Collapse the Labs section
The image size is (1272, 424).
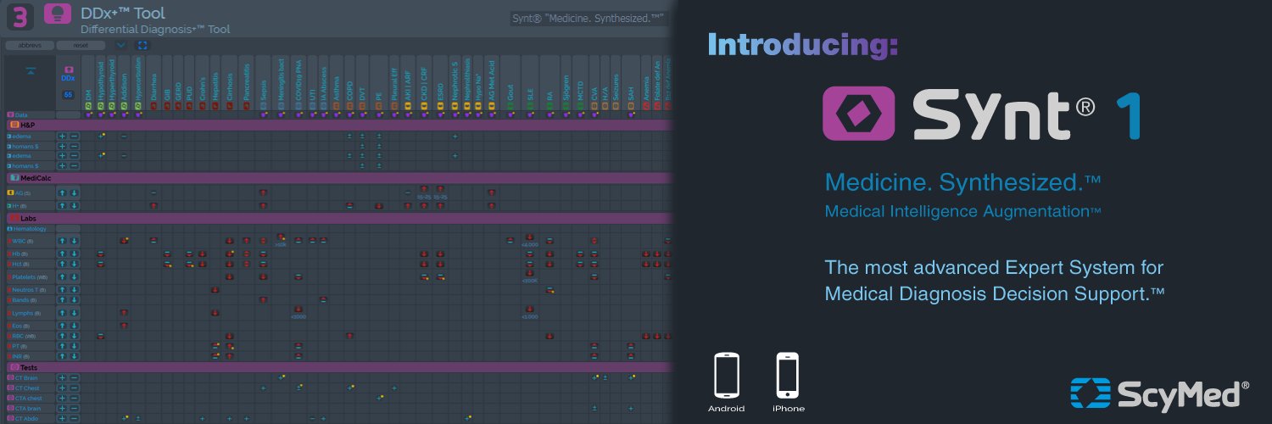click(339, 218)
